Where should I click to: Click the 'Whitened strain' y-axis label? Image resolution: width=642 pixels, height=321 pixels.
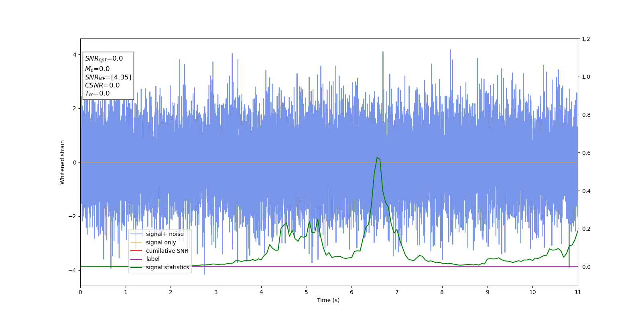[x=63, y=162]
